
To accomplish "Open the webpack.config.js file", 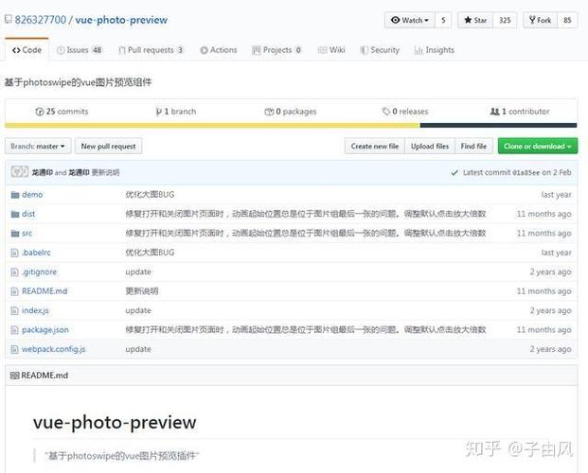I will tap(54, 349).
